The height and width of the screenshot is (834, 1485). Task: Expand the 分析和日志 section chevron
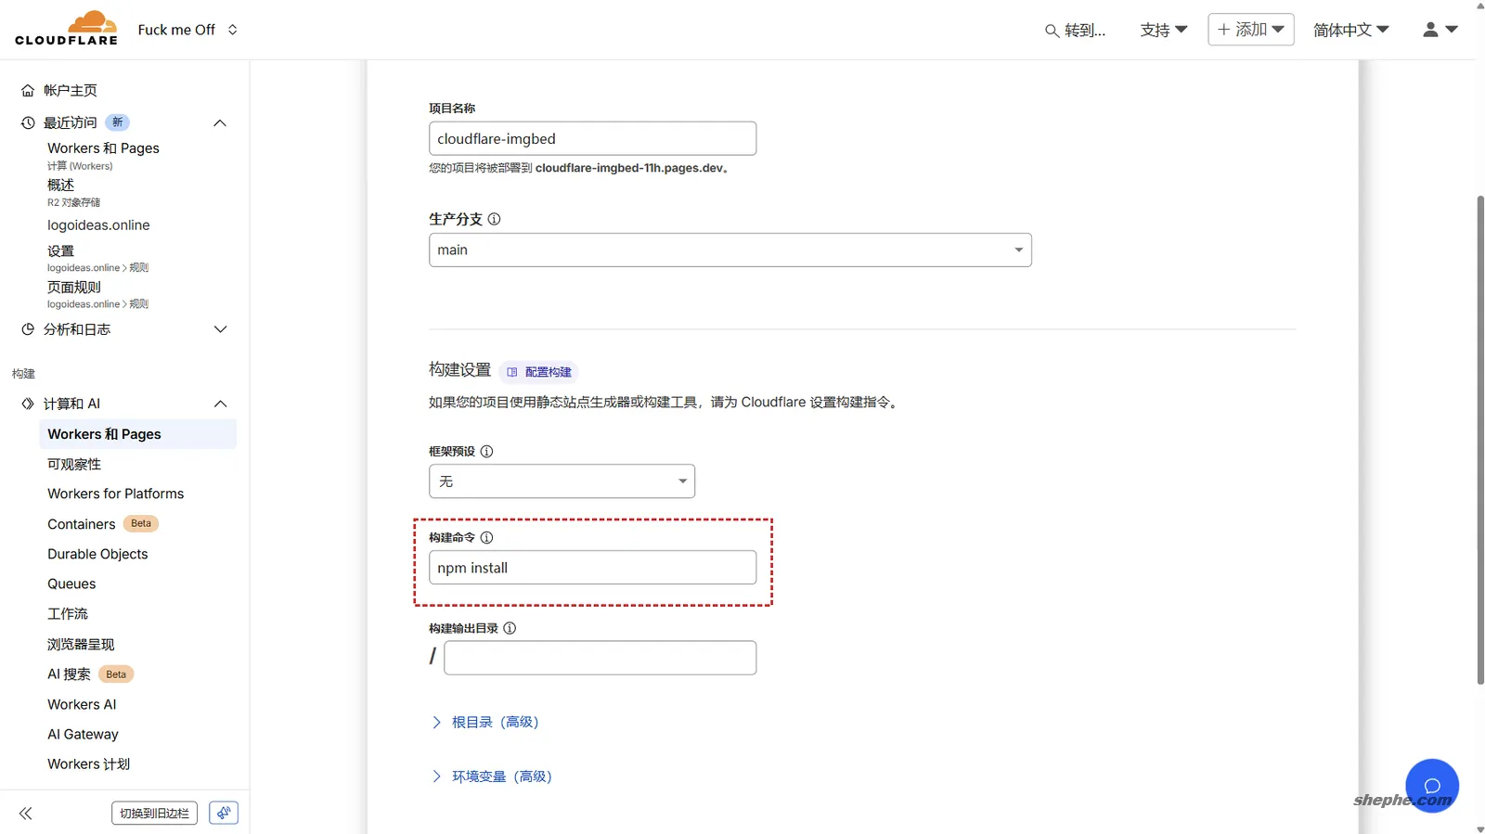220,329
